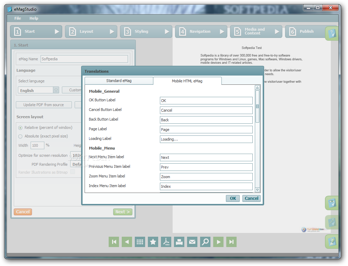Go to previous page arrow in bottom toolbar
348x266 pixels.
(x=127, y=242)
